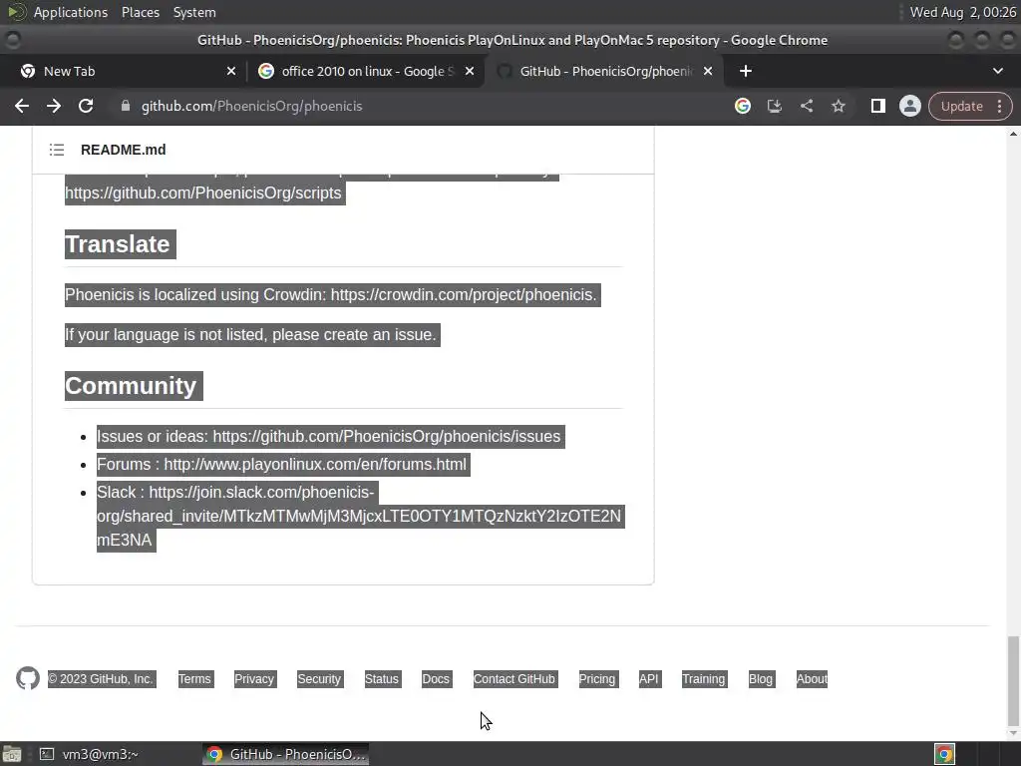Click Chrome icon in system tray
The image size is (1021, 766).
(944, 754)
